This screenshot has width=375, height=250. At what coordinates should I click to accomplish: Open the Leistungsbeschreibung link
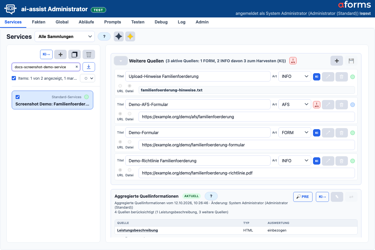point(137,230)
